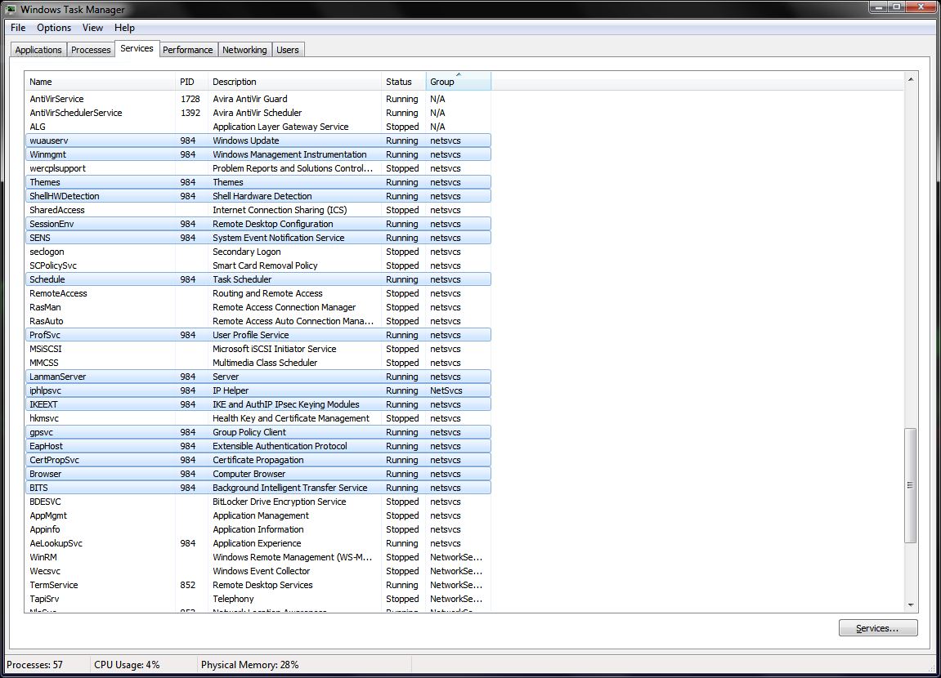
Task: Select the Appinfo service
Action: point(258,529)
